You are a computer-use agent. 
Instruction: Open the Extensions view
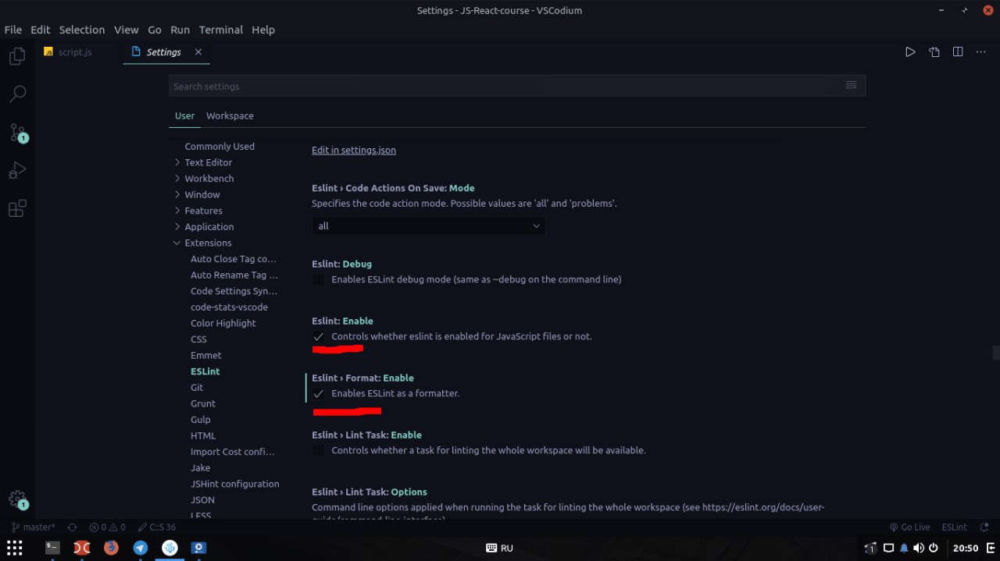pyautogui.click(x=17, y=208)
